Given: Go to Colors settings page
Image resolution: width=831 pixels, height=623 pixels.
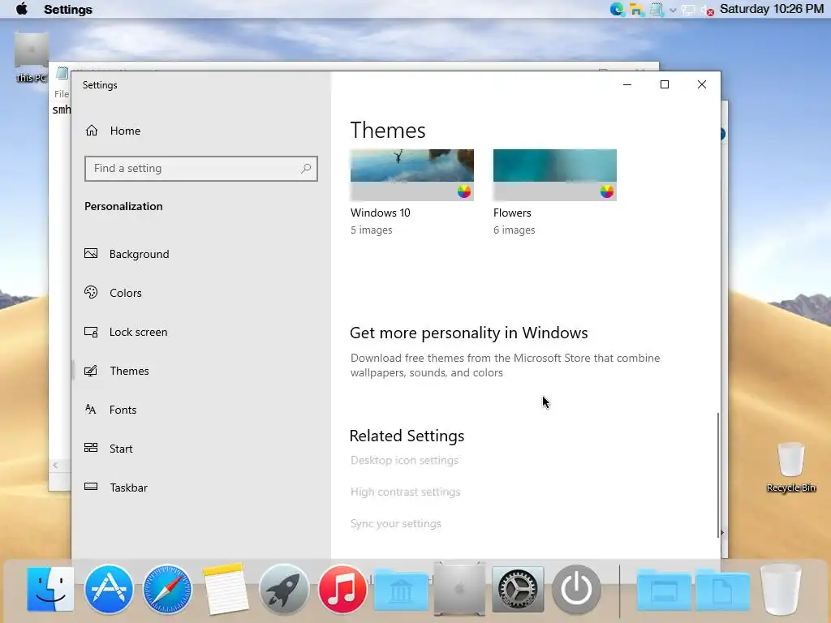Looking at the screenshot, I should [x=126, y=292].
